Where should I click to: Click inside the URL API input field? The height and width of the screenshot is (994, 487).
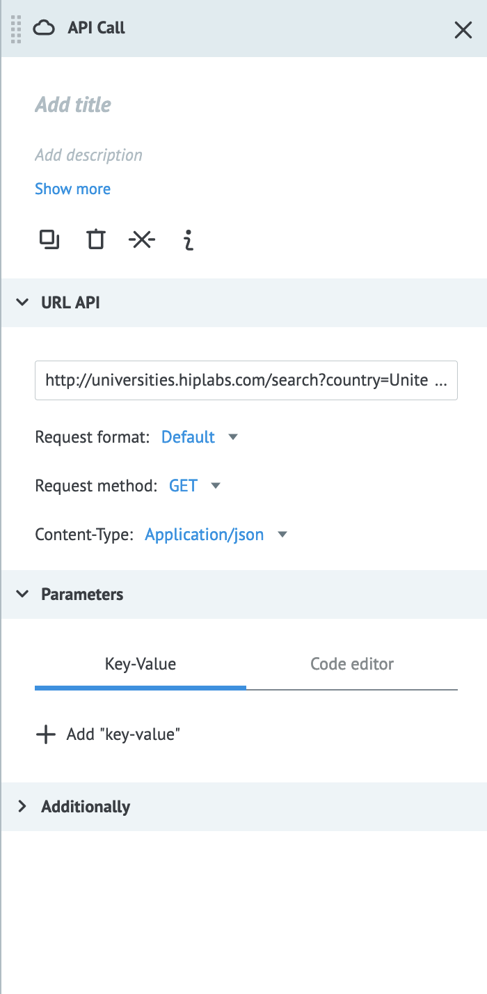tap(246, 380)
